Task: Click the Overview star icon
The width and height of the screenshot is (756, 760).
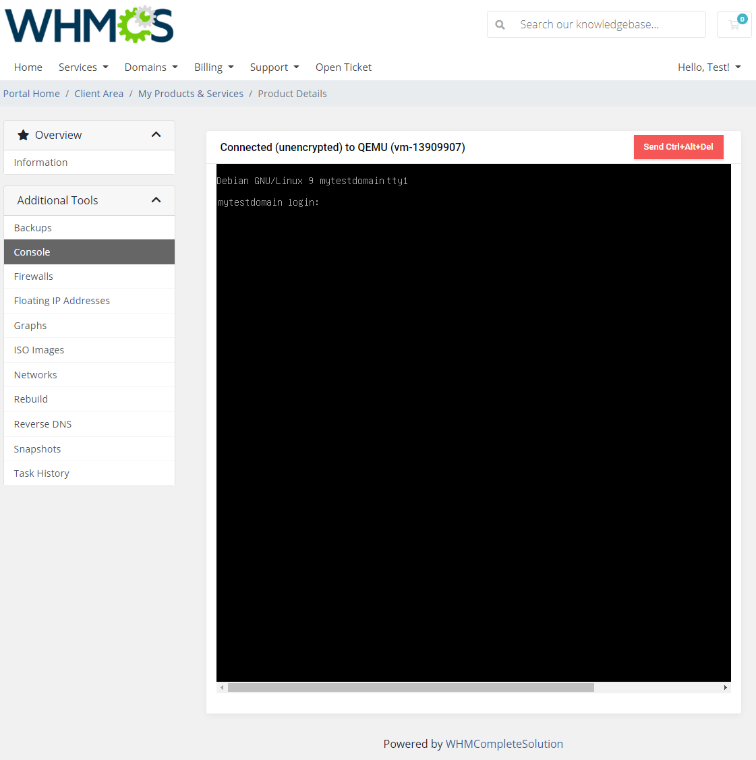Action: (x=23, y=135)
